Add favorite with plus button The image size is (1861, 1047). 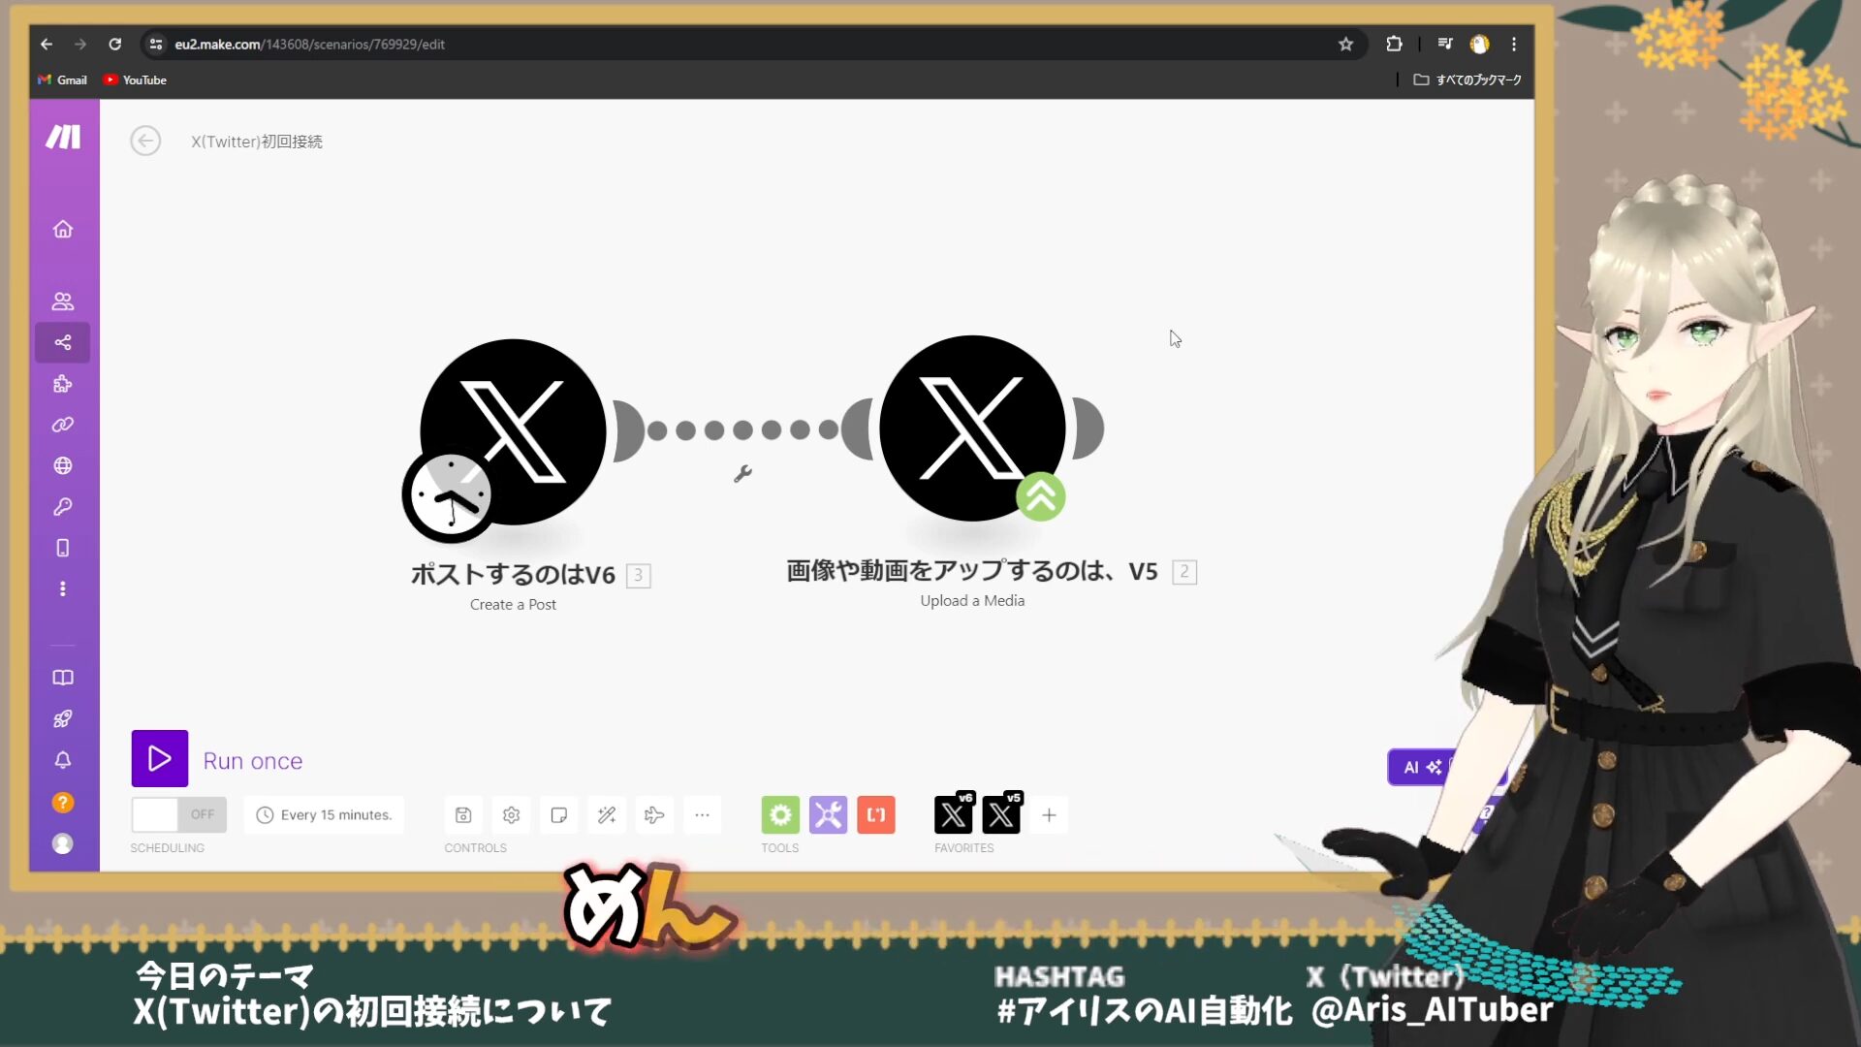coord(1049,815)
